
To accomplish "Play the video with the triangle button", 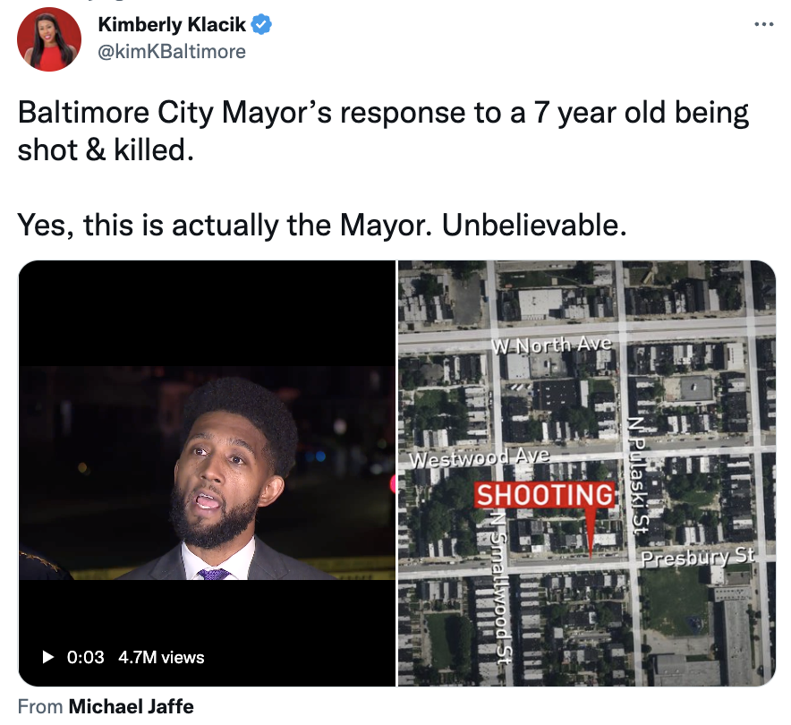I will (48, 657).
